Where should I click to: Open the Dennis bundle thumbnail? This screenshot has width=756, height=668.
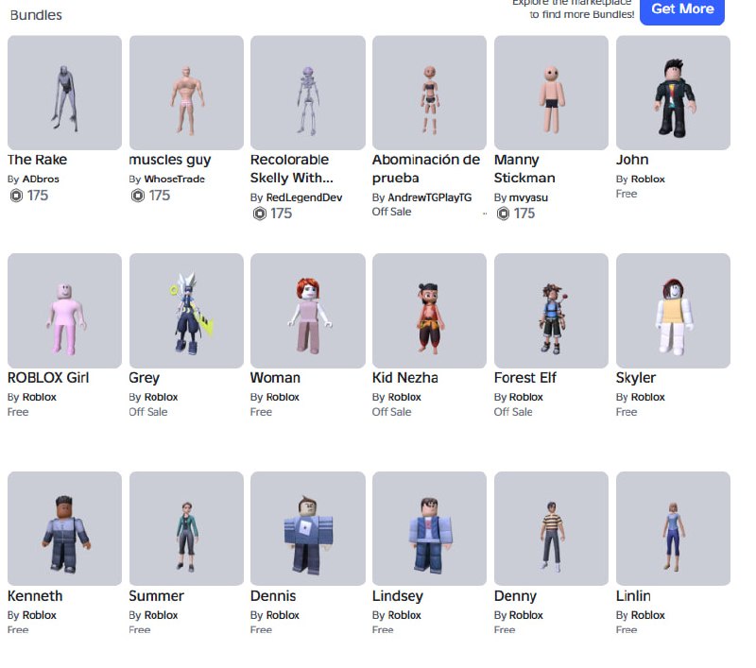308,529
